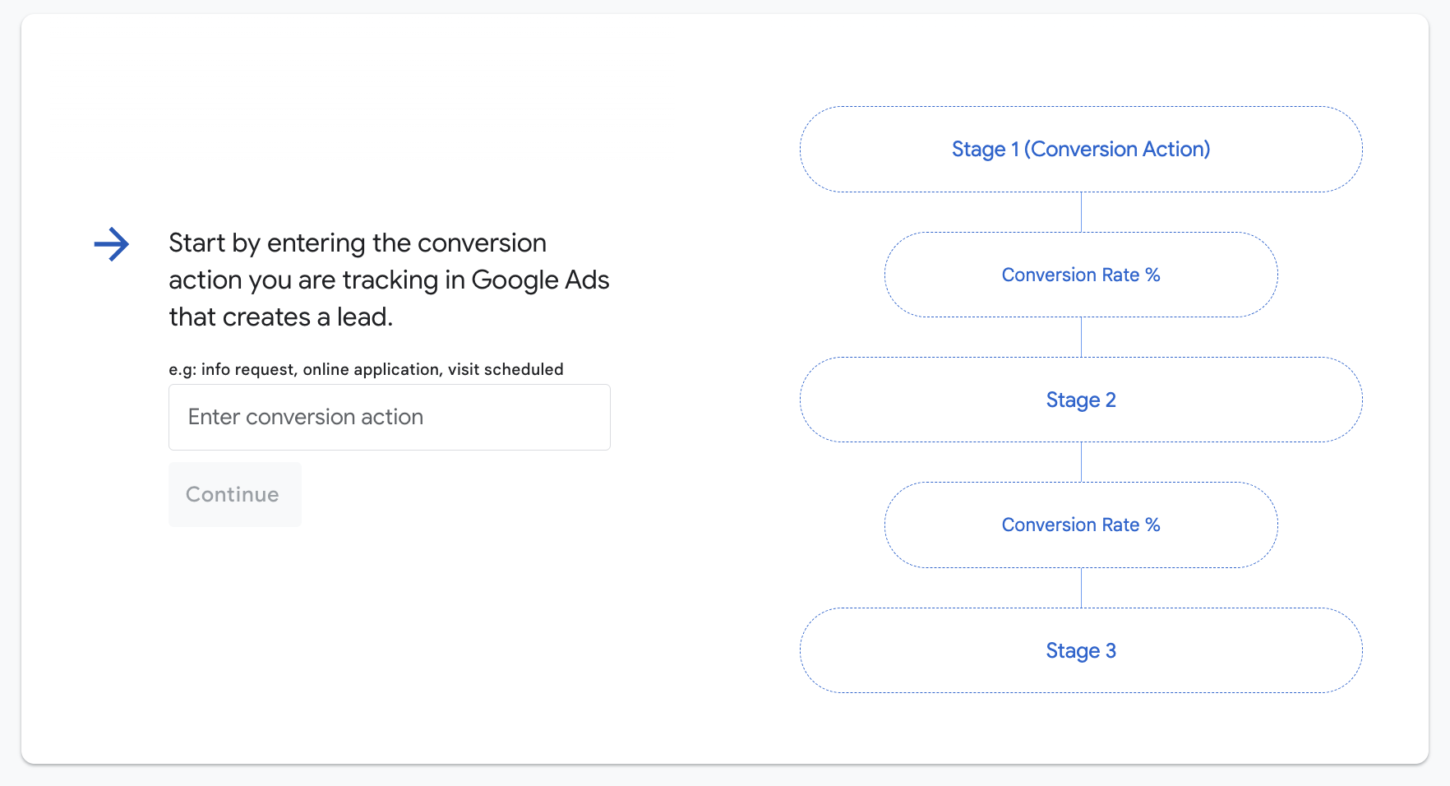Click the bottom funnel stage shape
Image resolution: width=1450 pixels, height=786 pixels.
pyautogui.click(x=1080, y=650)
